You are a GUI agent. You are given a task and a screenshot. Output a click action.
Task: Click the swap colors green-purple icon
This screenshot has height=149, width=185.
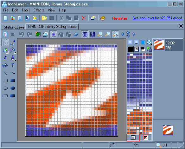(x=149, y=49)
